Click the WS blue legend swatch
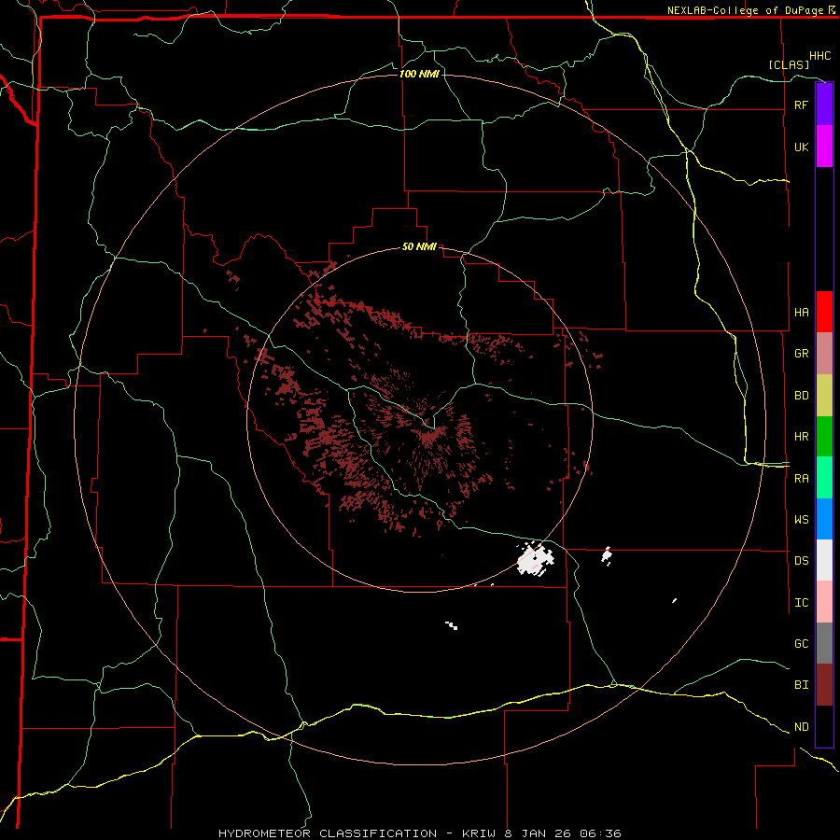The image size is (840, 840). (824, 519)
